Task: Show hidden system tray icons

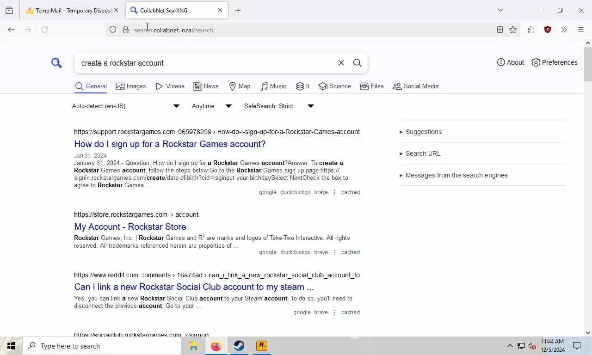Action: click(510, 346)
